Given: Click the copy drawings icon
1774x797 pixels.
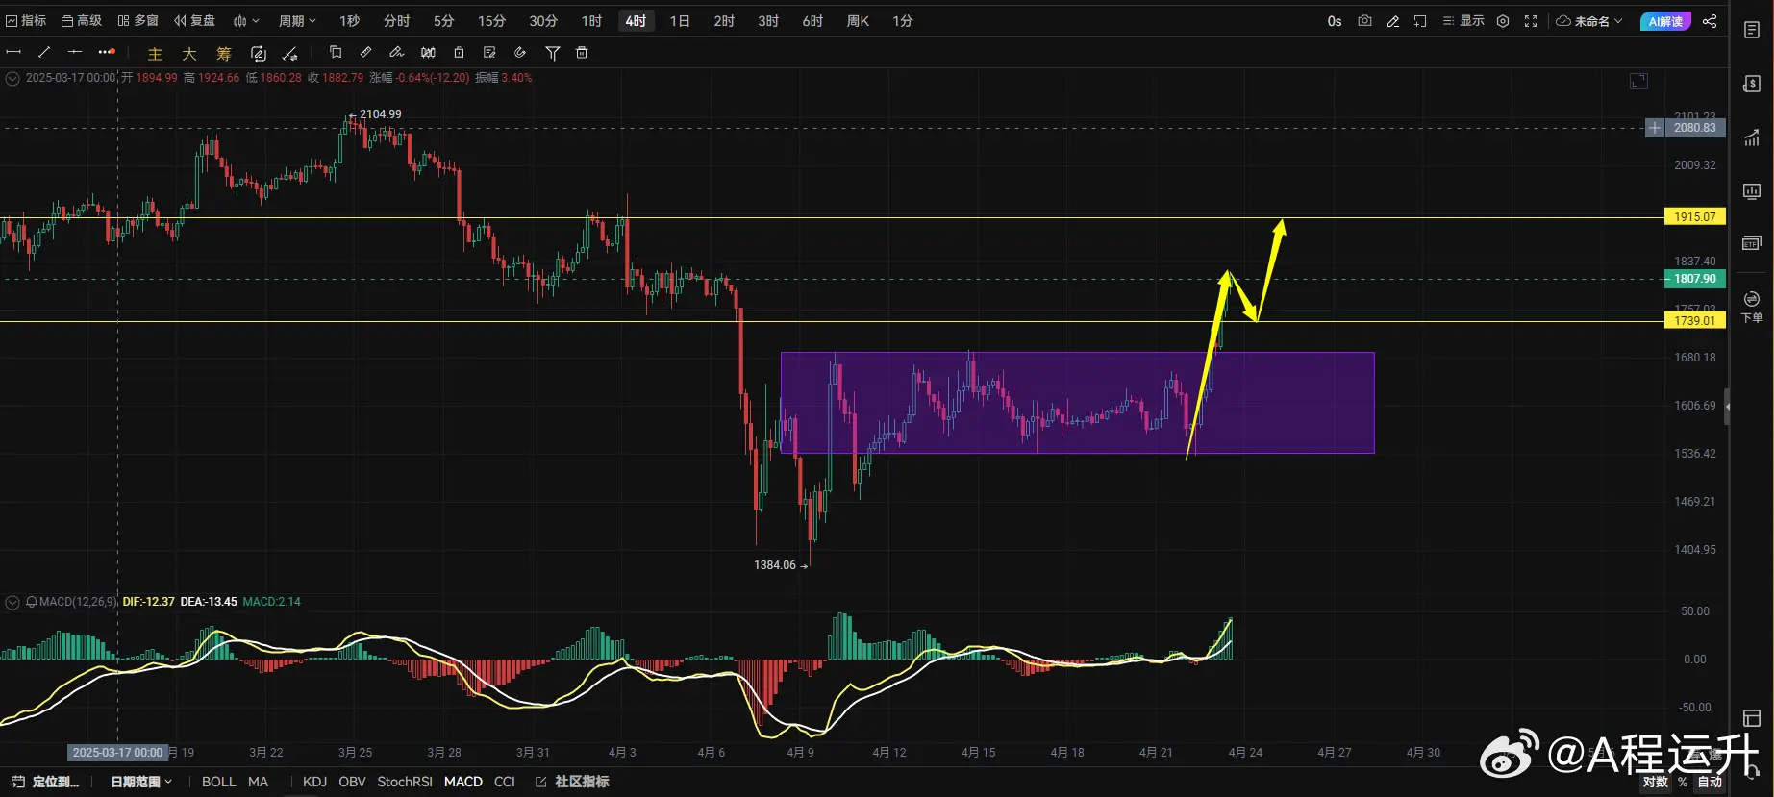Looking at the screenshot, I should [336, 52].
